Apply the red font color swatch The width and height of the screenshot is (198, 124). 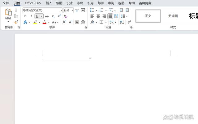click(45, 22)
